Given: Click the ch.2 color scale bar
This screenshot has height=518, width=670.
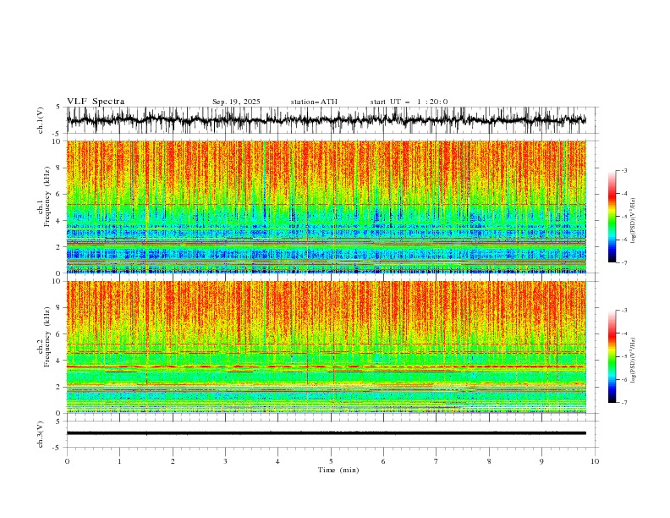Looking at the screenshot, I should [x=612, y=356].
